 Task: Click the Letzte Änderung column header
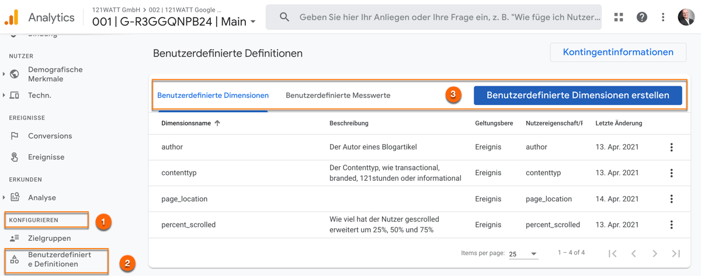click(619, 123)
